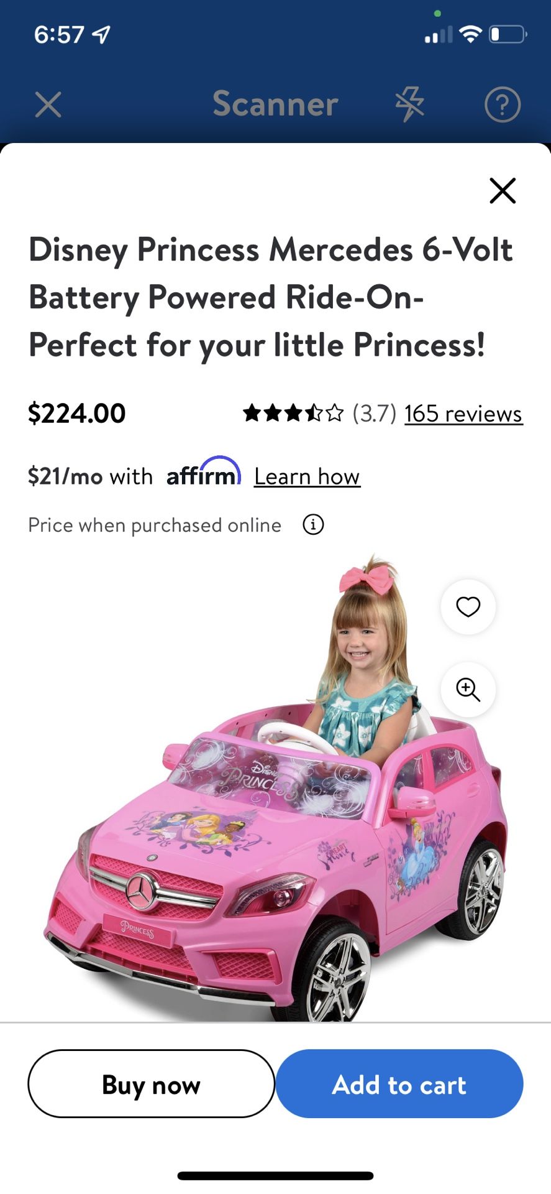Open scanner help question mark
551x1194 pixels.
click(x=502, y=104)
